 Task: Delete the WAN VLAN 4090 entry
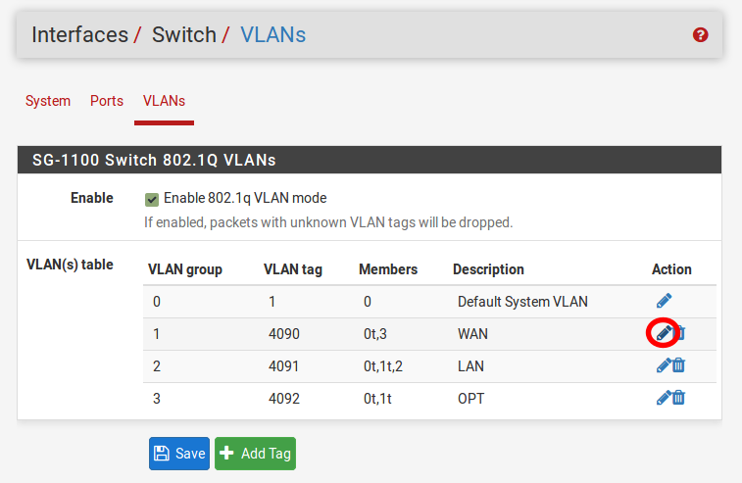[679, 333]
